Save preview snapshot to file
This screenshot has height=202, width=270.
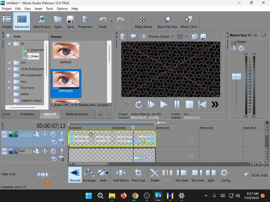[x=203, y=37]
